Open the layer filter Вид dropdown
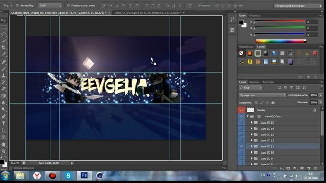The width and height of the screenshot is (326, 183). click(251, 88)
